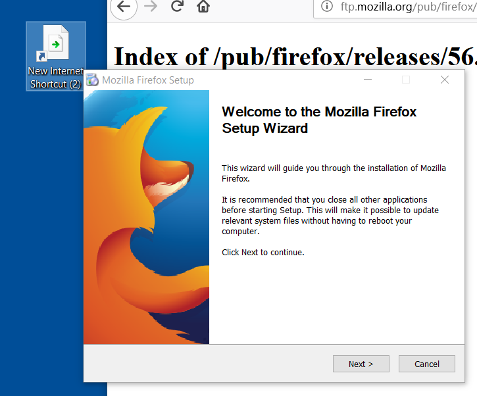The height and width of the screenshot is (396, 477).
Task: Cancel the Mozilla Firefox Setup wizard
Action: pyautogui.click(x=427, y=364)
